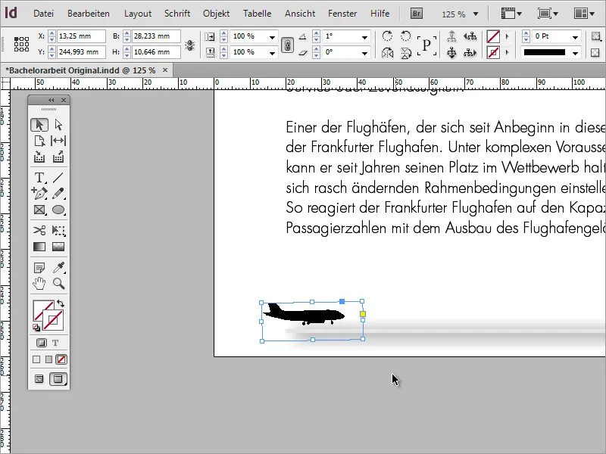
Task: Toggle formatting affects text
Action: (x=55, y=343)
